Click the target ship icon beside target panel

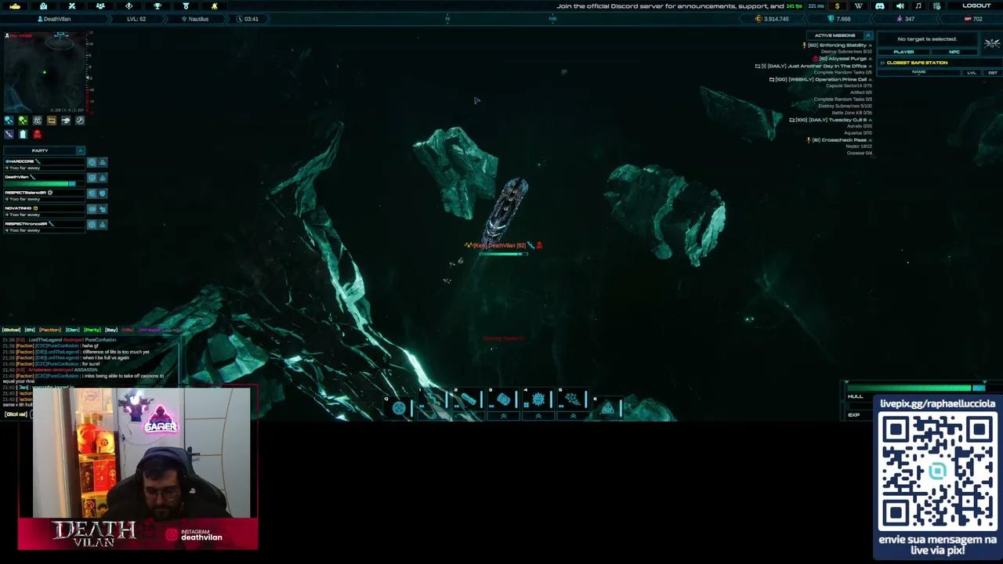[x=992, y=43]
